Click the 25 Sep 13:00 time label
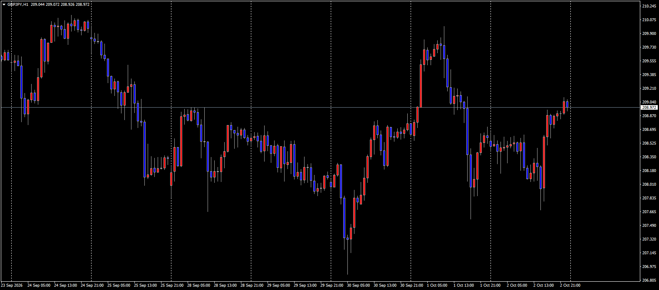Screen dimensions: 659x290 (x=145, y=285)
